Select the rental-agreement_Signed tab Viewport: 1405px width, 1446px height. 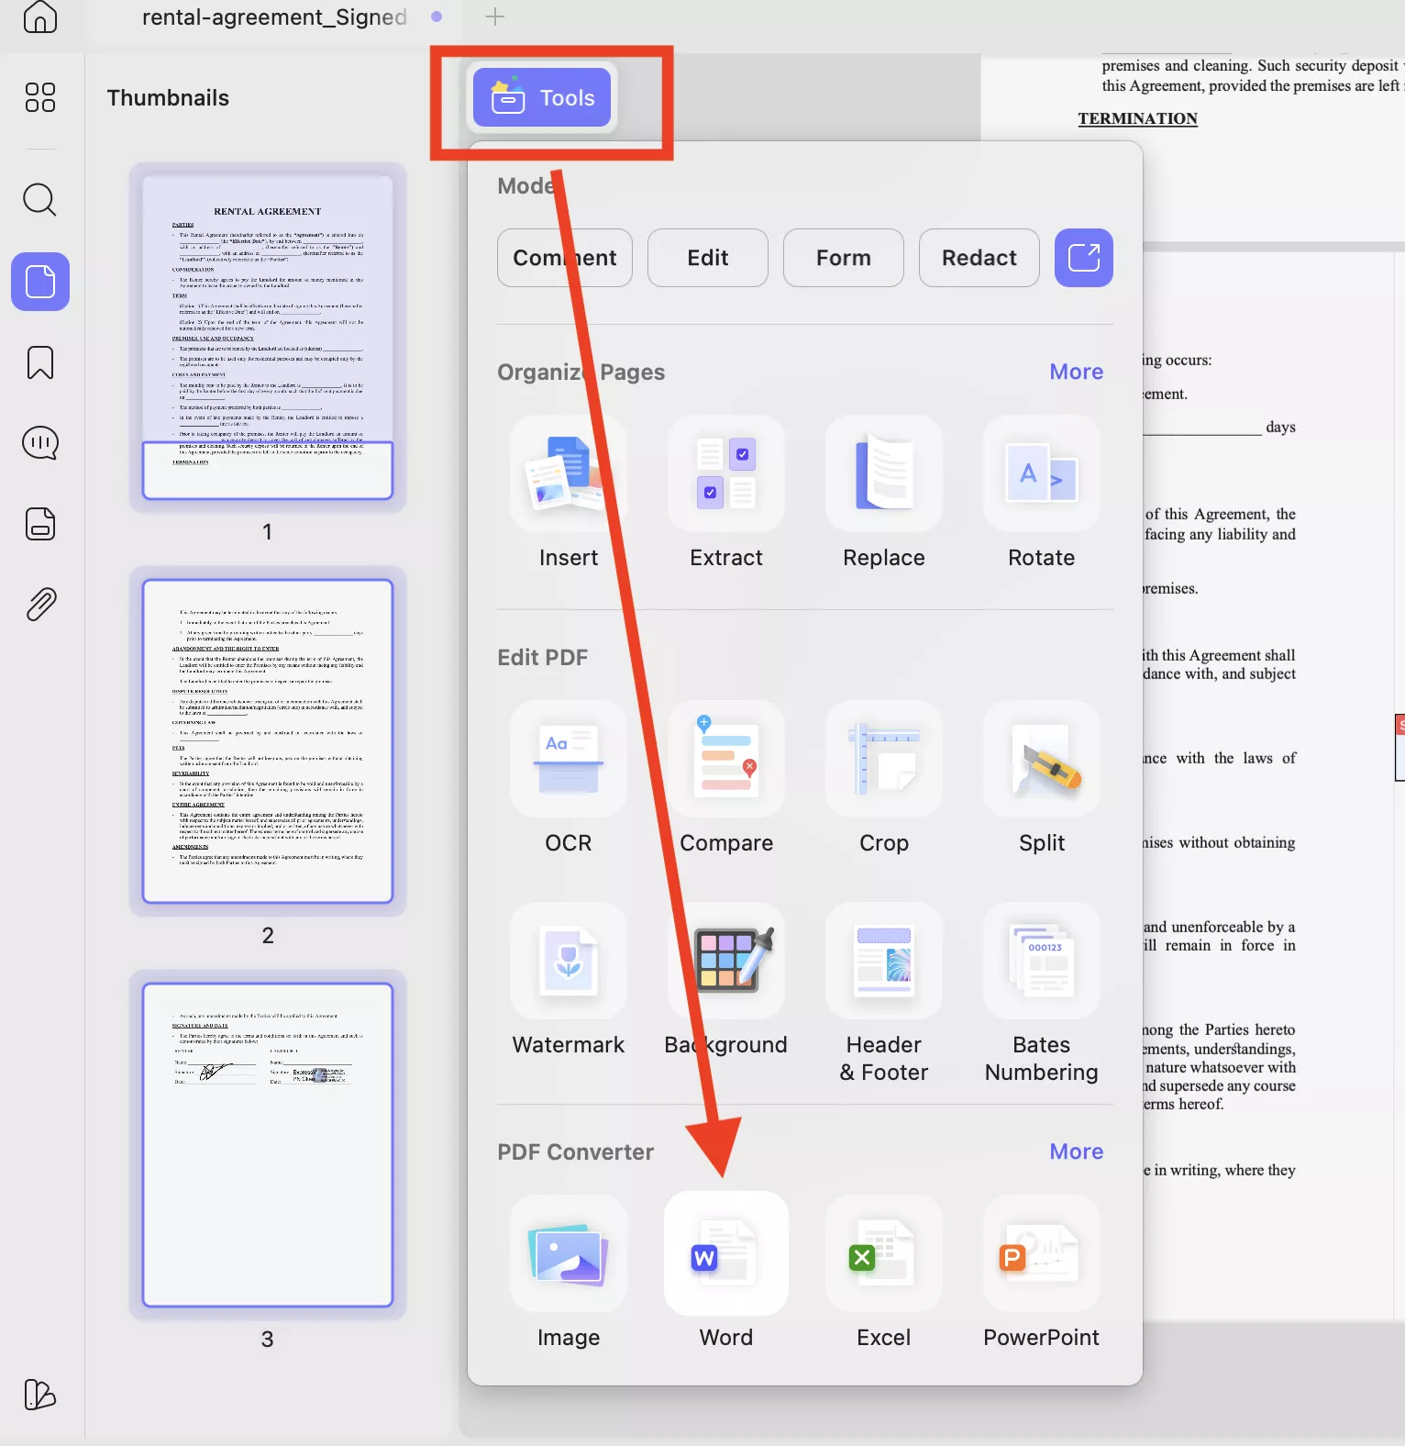tap(274, 17)
